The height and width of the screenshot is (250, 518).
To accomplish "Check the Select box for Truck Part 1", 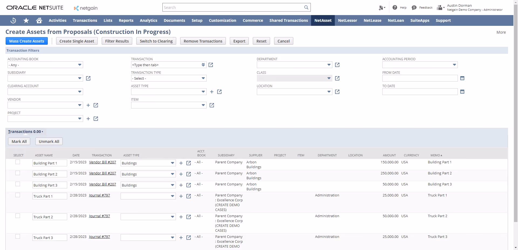I will (18, 195).
